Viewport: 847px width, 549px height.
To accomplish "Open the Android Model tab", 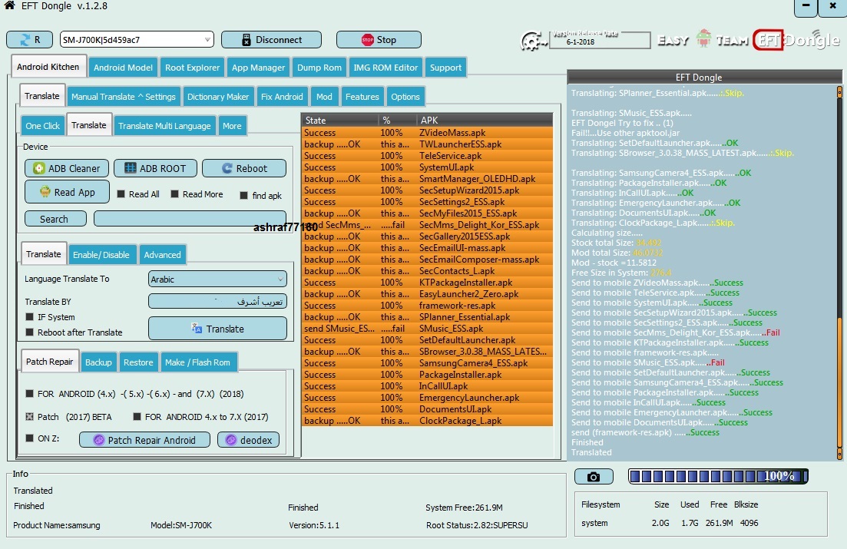I will [x=123, y=68].
